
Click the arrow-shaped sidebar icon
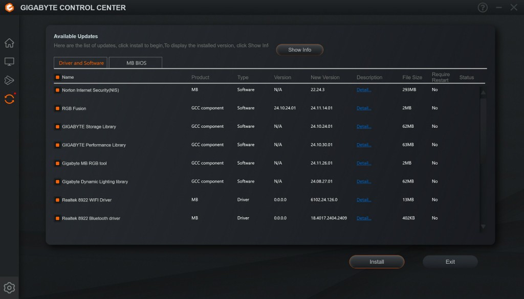(9, 80)
